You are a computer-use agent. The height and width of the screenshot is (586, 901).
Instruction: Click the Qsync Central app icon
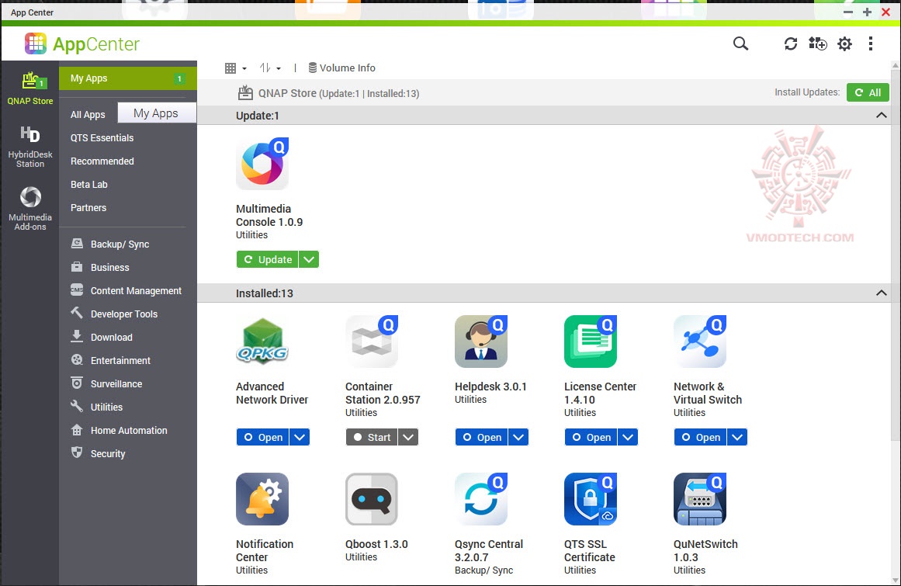point(481,498)
